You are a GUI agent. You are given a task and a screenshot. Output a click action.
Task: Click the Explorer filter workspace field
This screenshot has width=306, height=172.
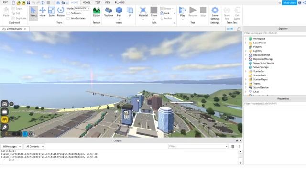(x=274, y=33)
